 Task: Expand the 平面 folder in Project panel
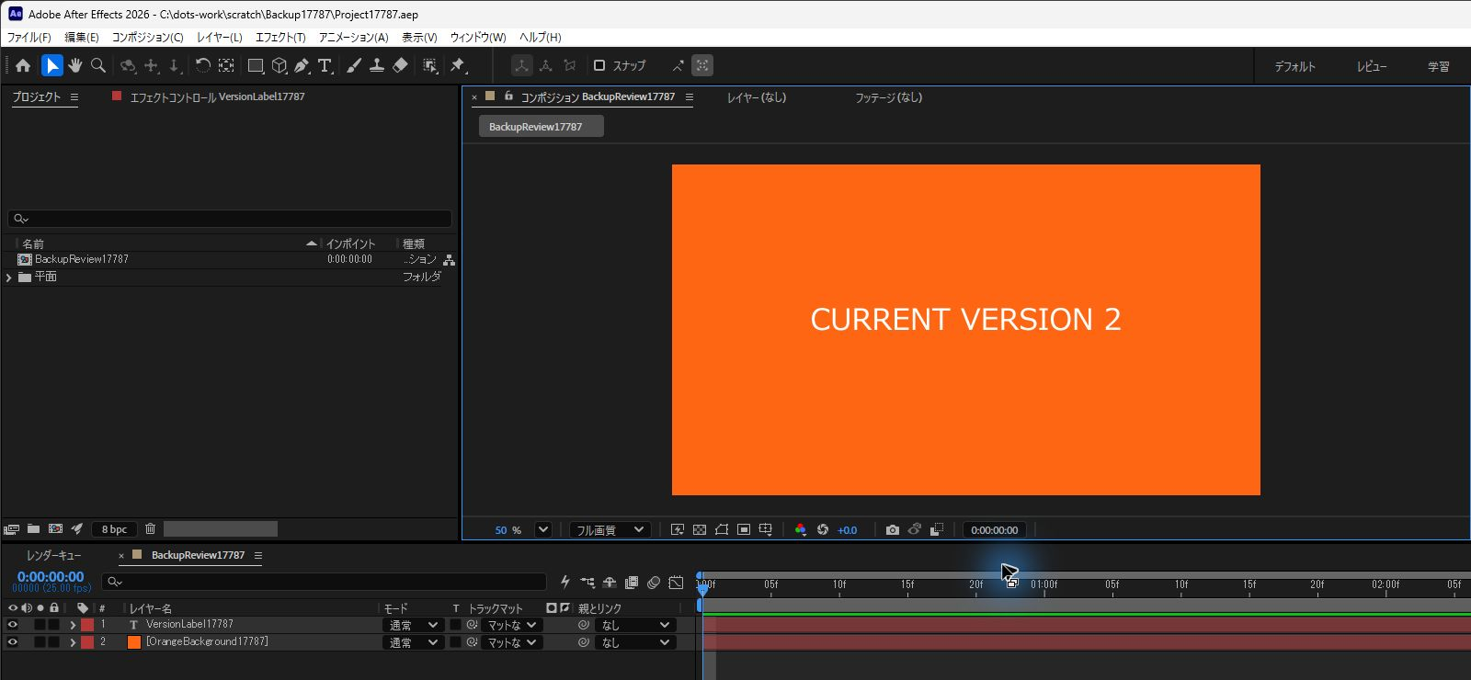[9, 277]
